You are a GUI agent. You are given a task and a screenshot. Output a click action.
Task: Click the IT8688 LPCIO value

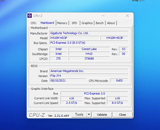point(89,59)
